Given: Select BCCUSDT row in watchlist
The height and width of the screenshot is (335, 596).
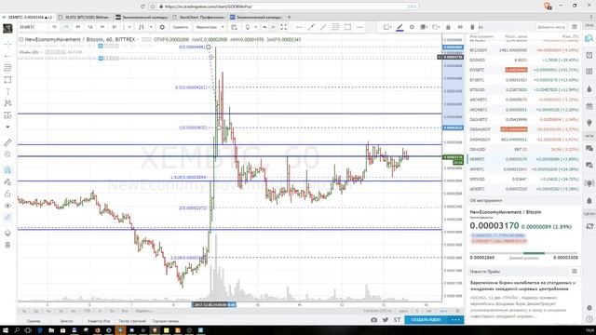Looking at the screenshot, I should (523, 50).
